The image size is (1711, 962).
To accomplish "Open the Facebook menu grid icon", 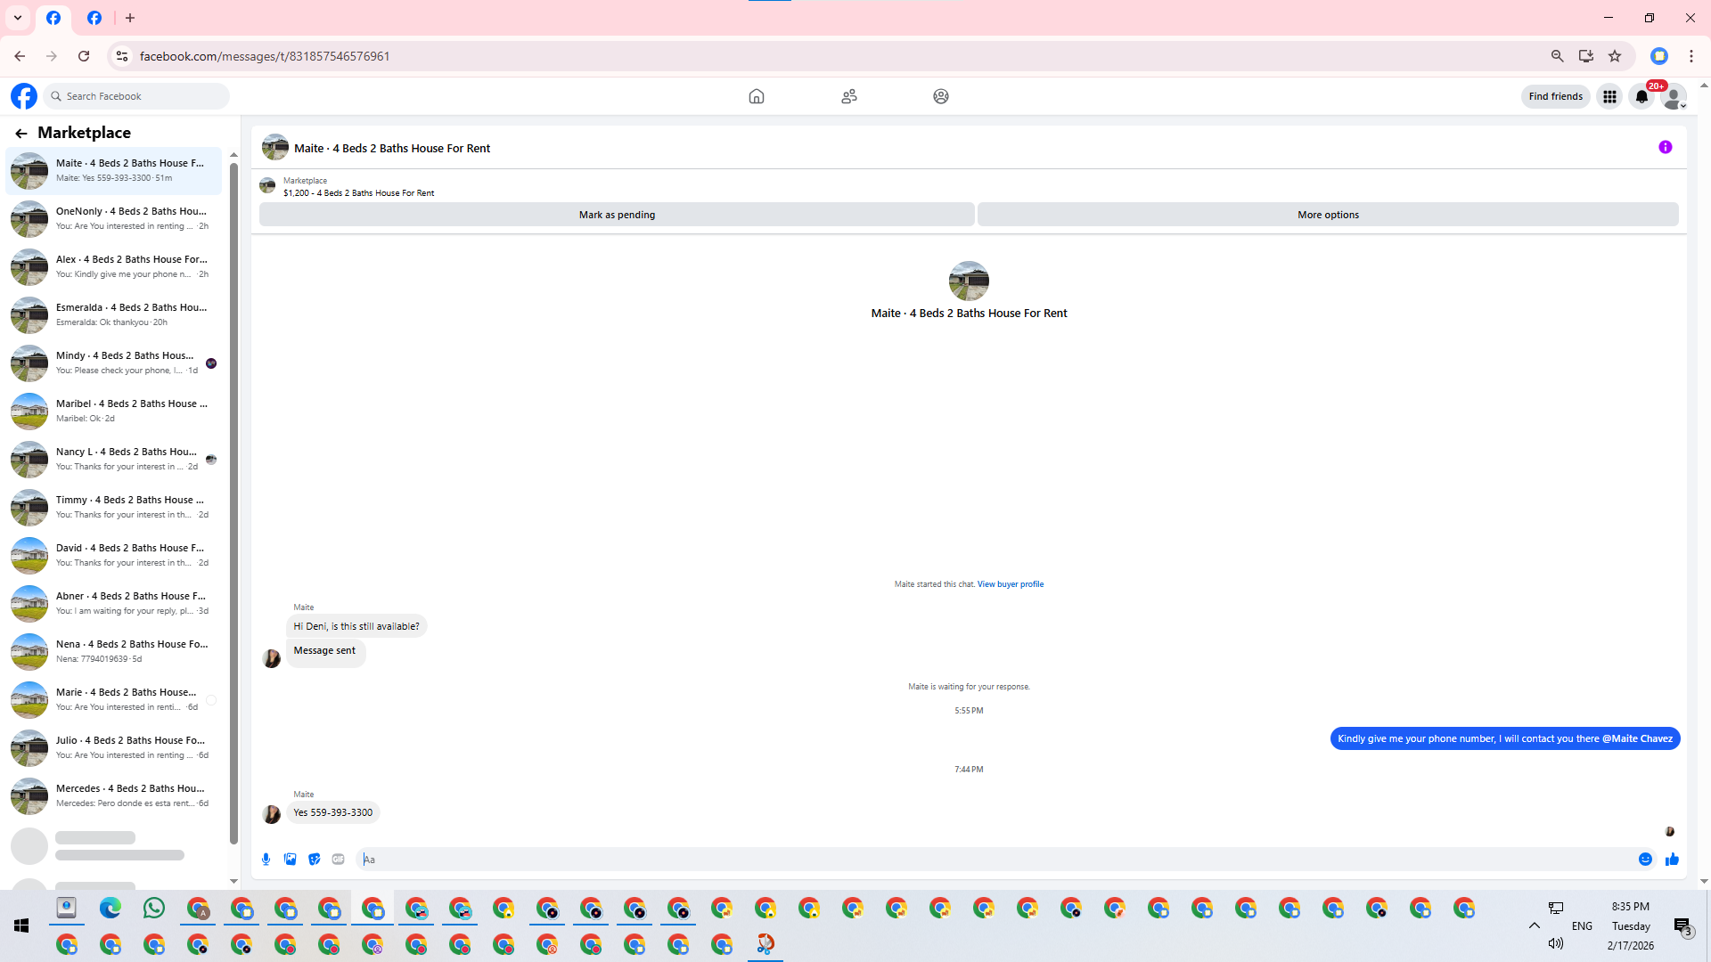I will coord(1609,97).
